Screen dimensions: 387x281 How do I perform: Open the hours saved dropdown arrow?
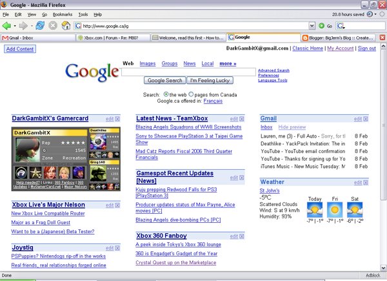[375, 14]
